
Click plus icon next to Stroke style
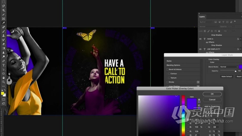(198, 82)
